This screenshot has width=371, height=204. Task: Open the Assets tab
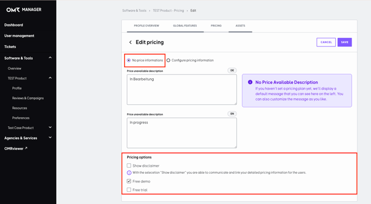pyautogui.click(x=240, y=25)
